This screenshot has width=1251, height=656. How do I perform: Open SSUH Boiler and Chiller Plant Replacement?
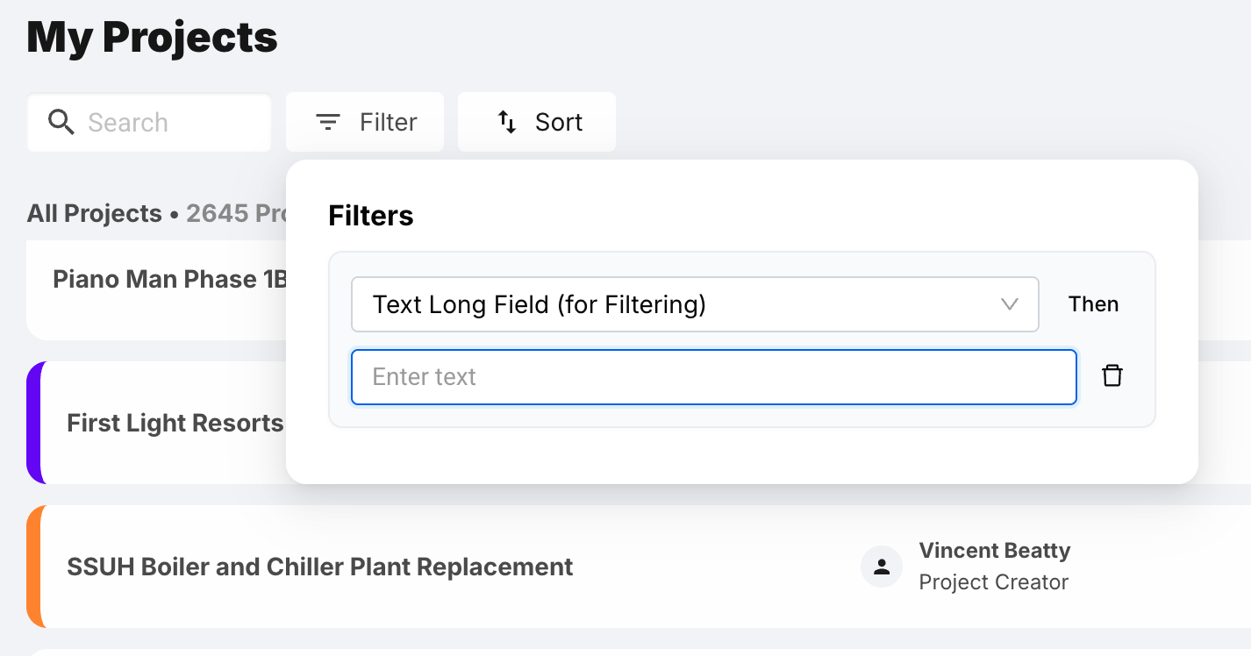tap(320, 567)
